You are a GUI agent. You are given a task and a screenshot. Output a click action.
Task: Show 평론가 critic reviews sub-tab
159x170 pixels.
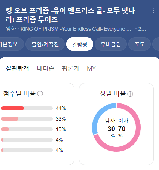click(x=71, y=68)
